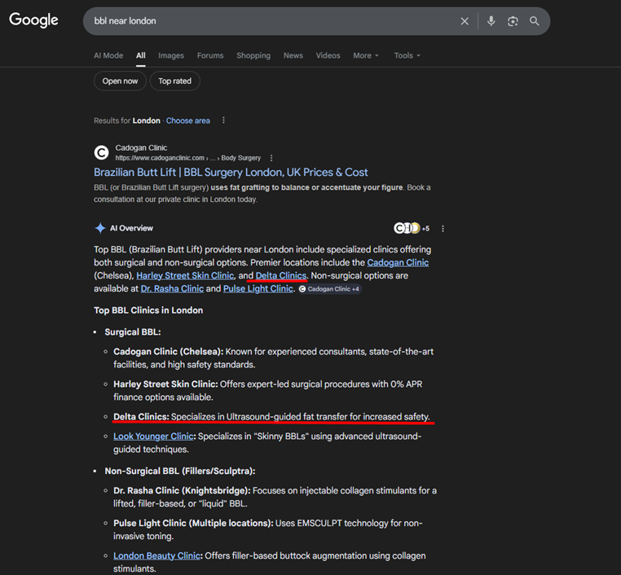
Task: Open the Look Younger Clinic link
Action: coord(153,437)
